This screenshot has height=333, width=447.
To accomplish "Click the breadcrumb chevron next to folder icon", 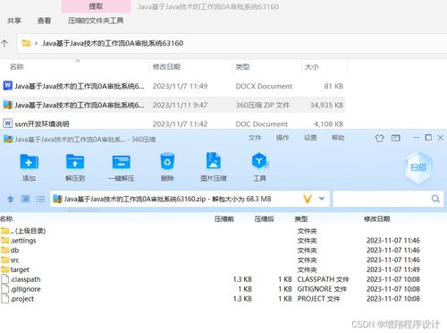I will (36, 43).
